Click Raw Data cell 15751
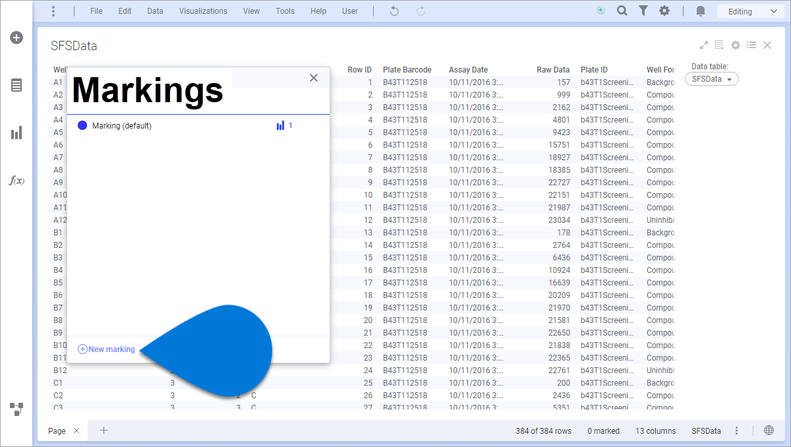Image resolution: width=791 pixels, height=447 pixels. [x=559, y=145]
